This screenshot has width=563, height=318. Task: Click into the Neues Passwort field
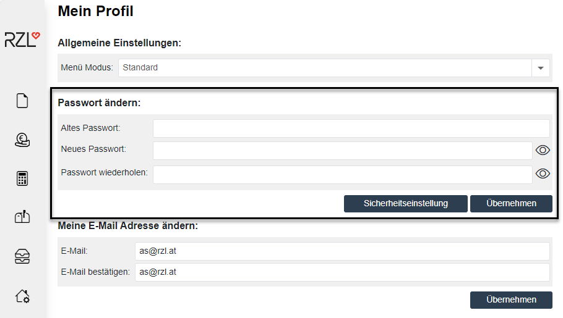click(x=342, y=151)
